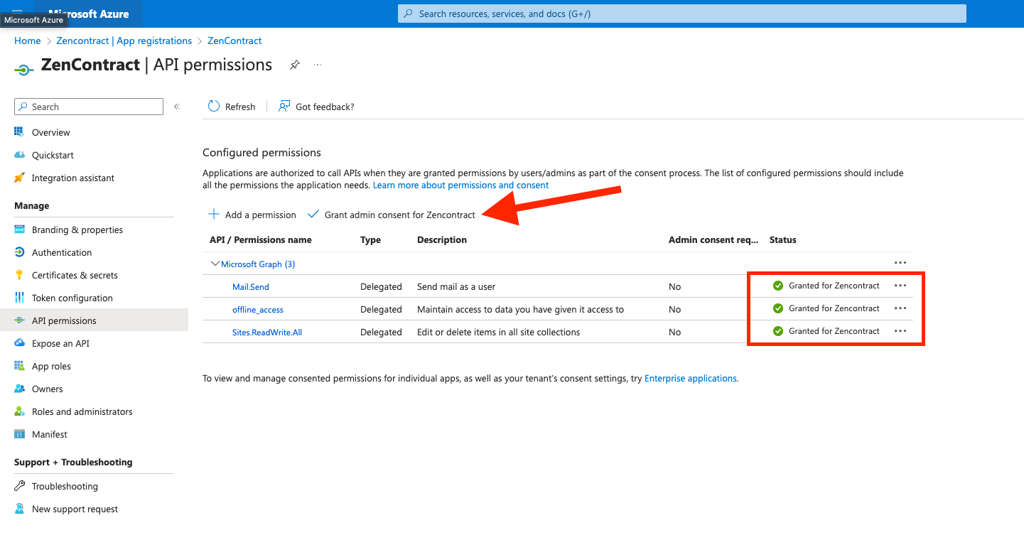Open ellipsis menu for Microsoft Graph group

pos(900,263)
